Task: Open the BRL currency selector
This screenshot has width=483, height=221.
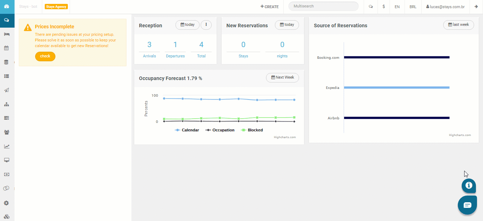Action: [x=413, y=7]
